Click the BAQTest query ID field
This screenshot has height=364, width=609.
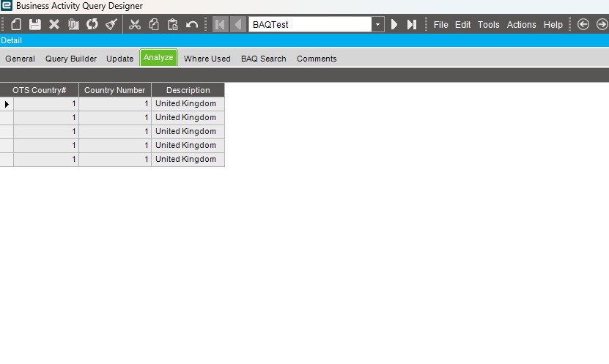pos(310,24)
